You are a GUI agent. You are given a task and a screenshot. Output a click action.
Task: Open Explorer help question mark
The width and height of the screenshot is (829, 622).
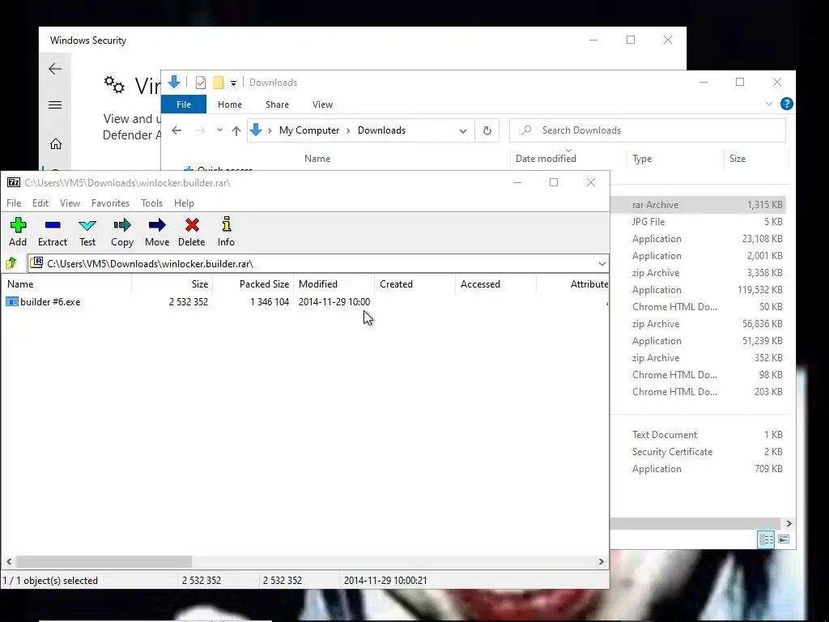pyautogui.click(x=787, y=104)
